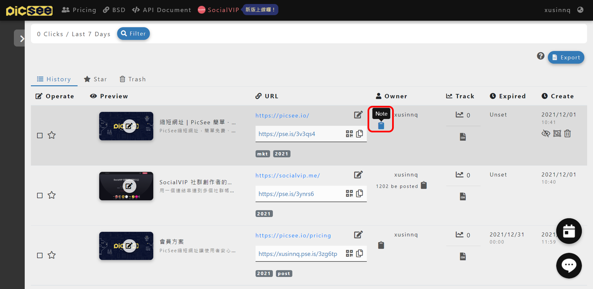Hide the first row link (eye-slash)
593x289 pixels.
tap(546, 134)
